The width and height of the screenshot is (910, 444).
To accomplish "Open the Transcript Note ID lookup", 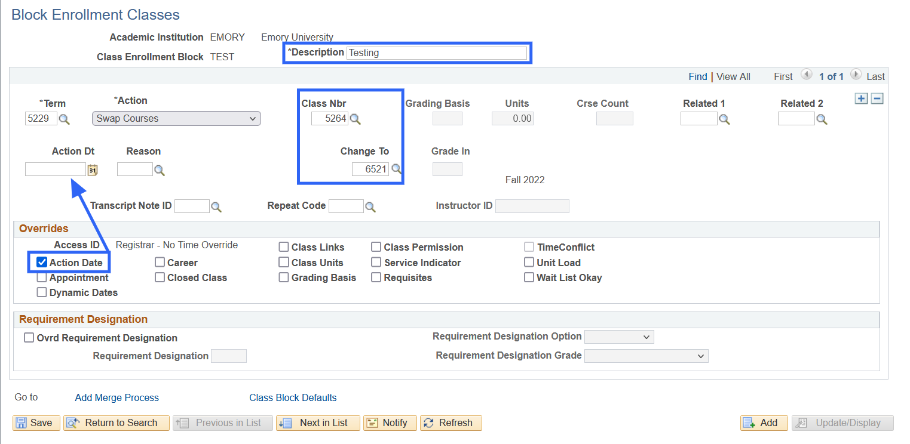I will pyautogui.click(x=216, y=207).
